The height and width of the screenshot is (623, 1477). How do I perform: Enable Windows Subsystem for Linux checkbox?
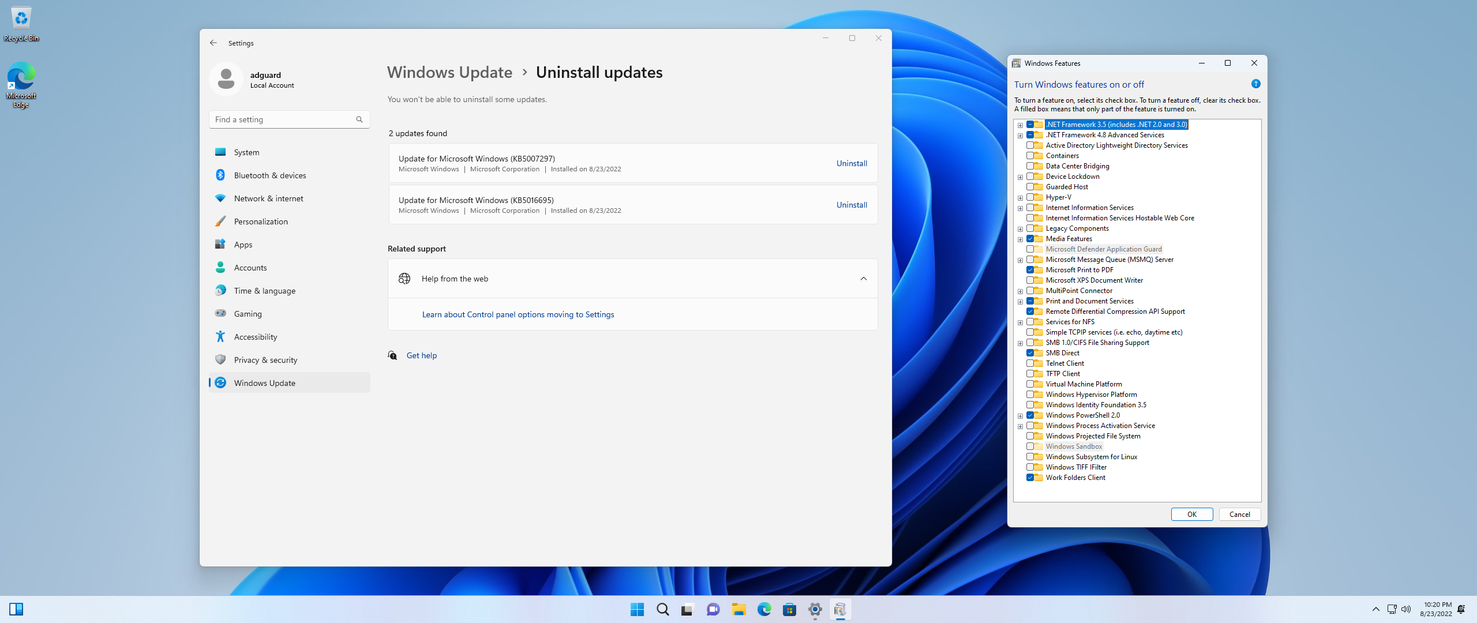1030,457
